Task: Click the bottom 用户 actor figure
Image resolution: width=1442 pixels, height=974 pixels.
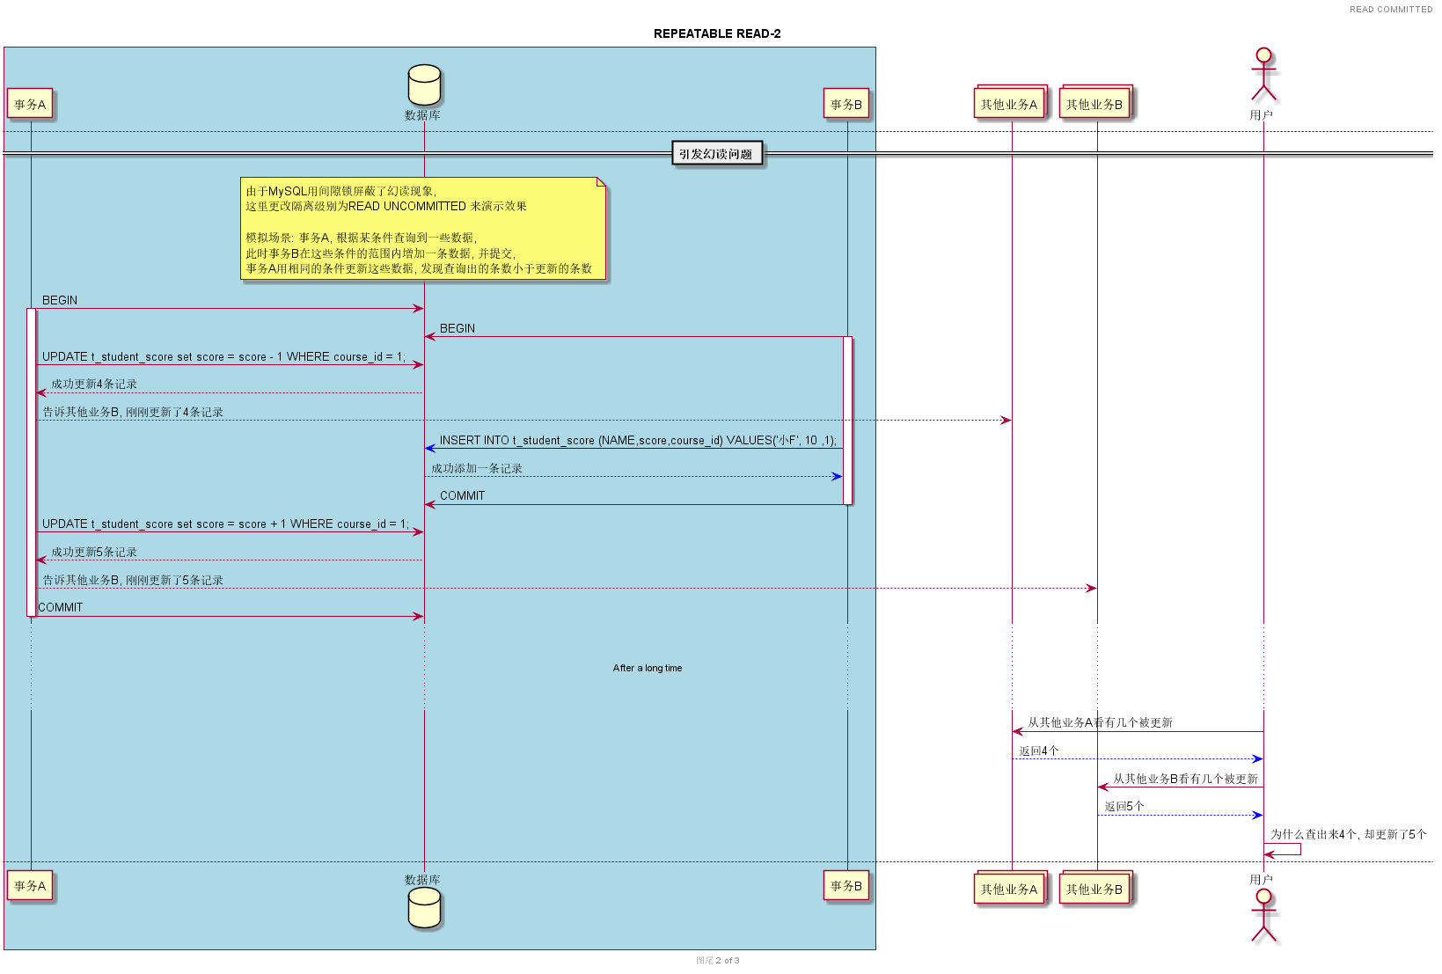Action: point(1263,916)
